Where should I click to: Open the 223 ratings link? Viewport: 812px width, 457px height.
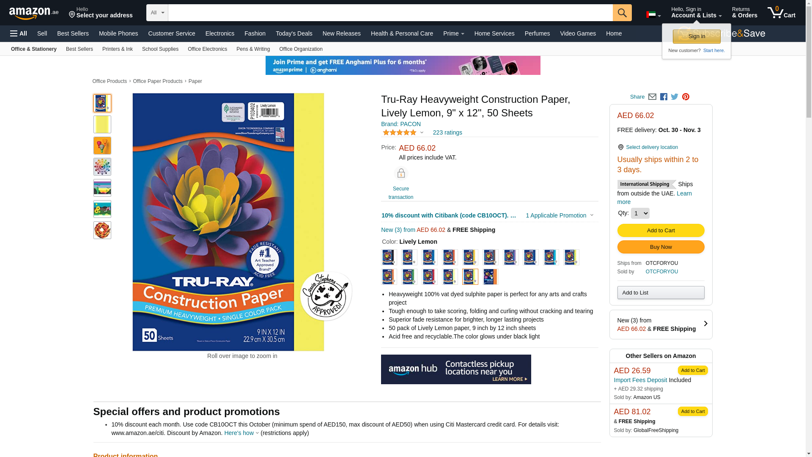447,132
